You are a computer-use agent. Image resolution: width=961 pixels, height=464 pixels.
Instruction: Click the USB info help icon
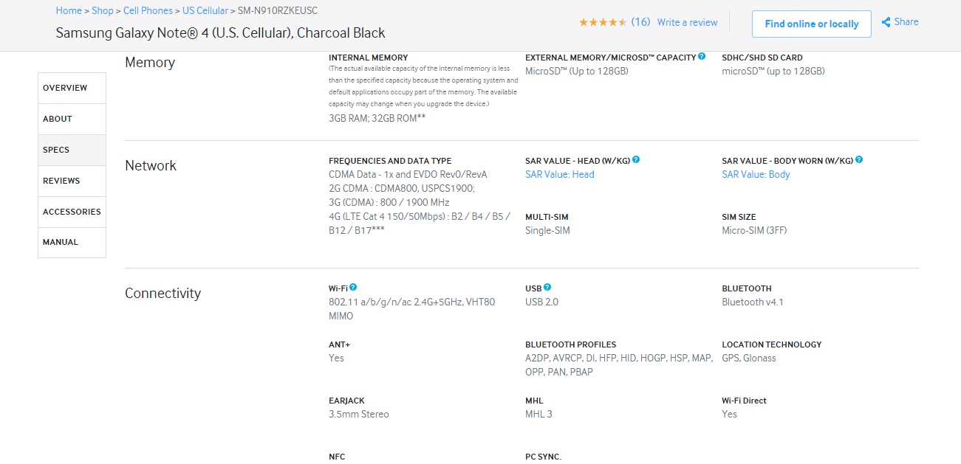click(547, 287)
